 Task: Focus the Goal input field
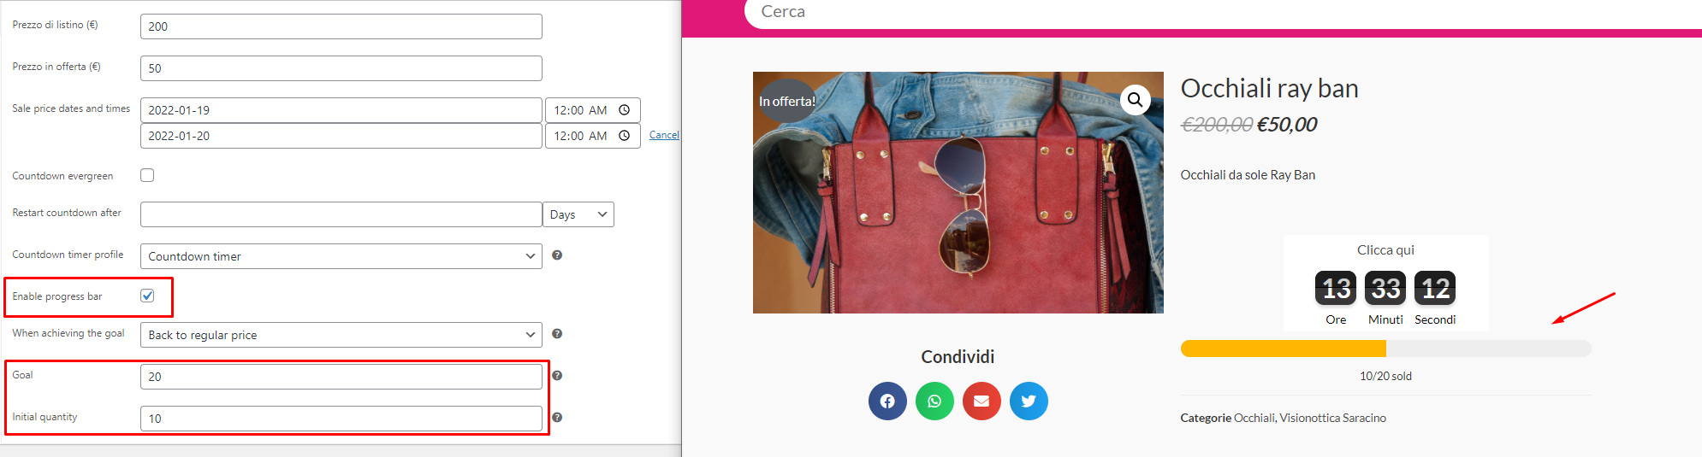pos(341,377)
